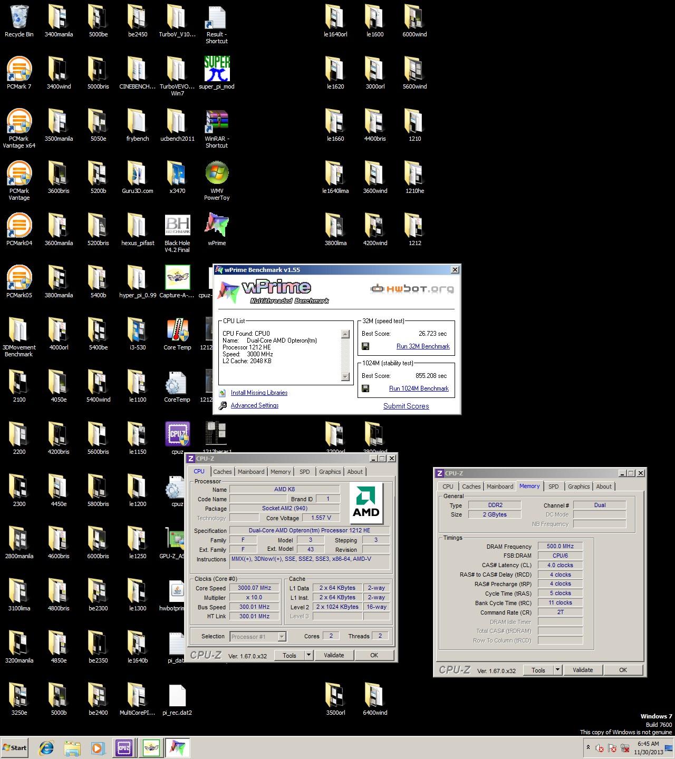The image size is (675, 759).
Task: Launch the Core Temp application icon
Action: click(x=177, y=334)
